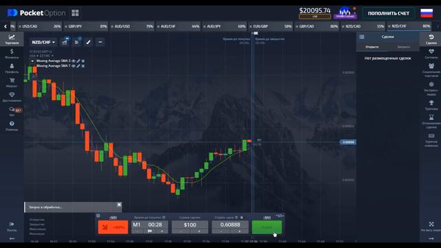The width and height of the screenshot is (441, 248).
Task: Collapse left sidebar with bottom arrow
Action: pyautogui.click(x=12, y=239)
